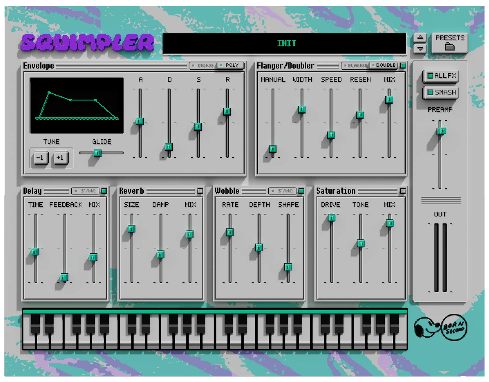Click the Flanger WIDTH slider handle
This screenshot has height=382, width=489.
tap(302, 109)
